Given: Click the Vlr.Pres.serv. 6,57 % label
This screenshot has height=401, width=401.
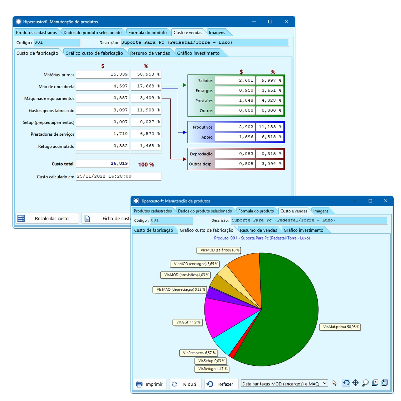Looking at the screenshot, I should [198, 353].
